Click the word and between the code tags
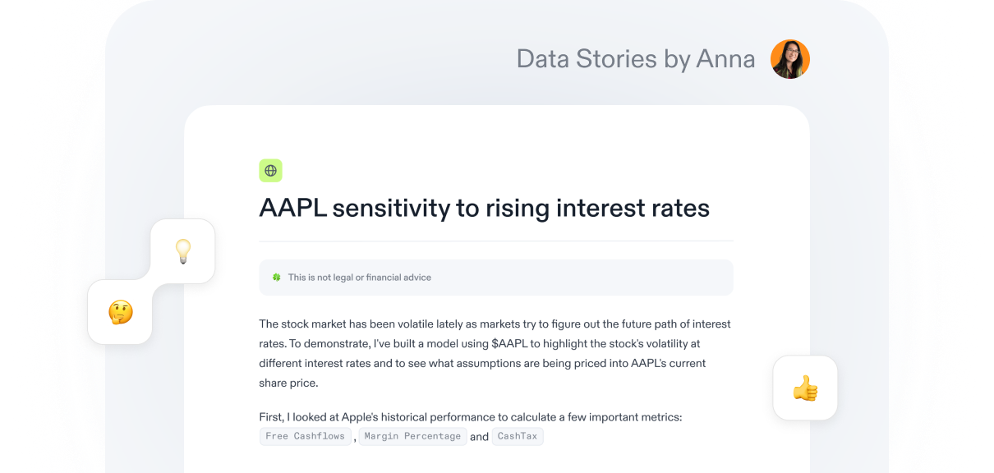 [x=480, y=437]
